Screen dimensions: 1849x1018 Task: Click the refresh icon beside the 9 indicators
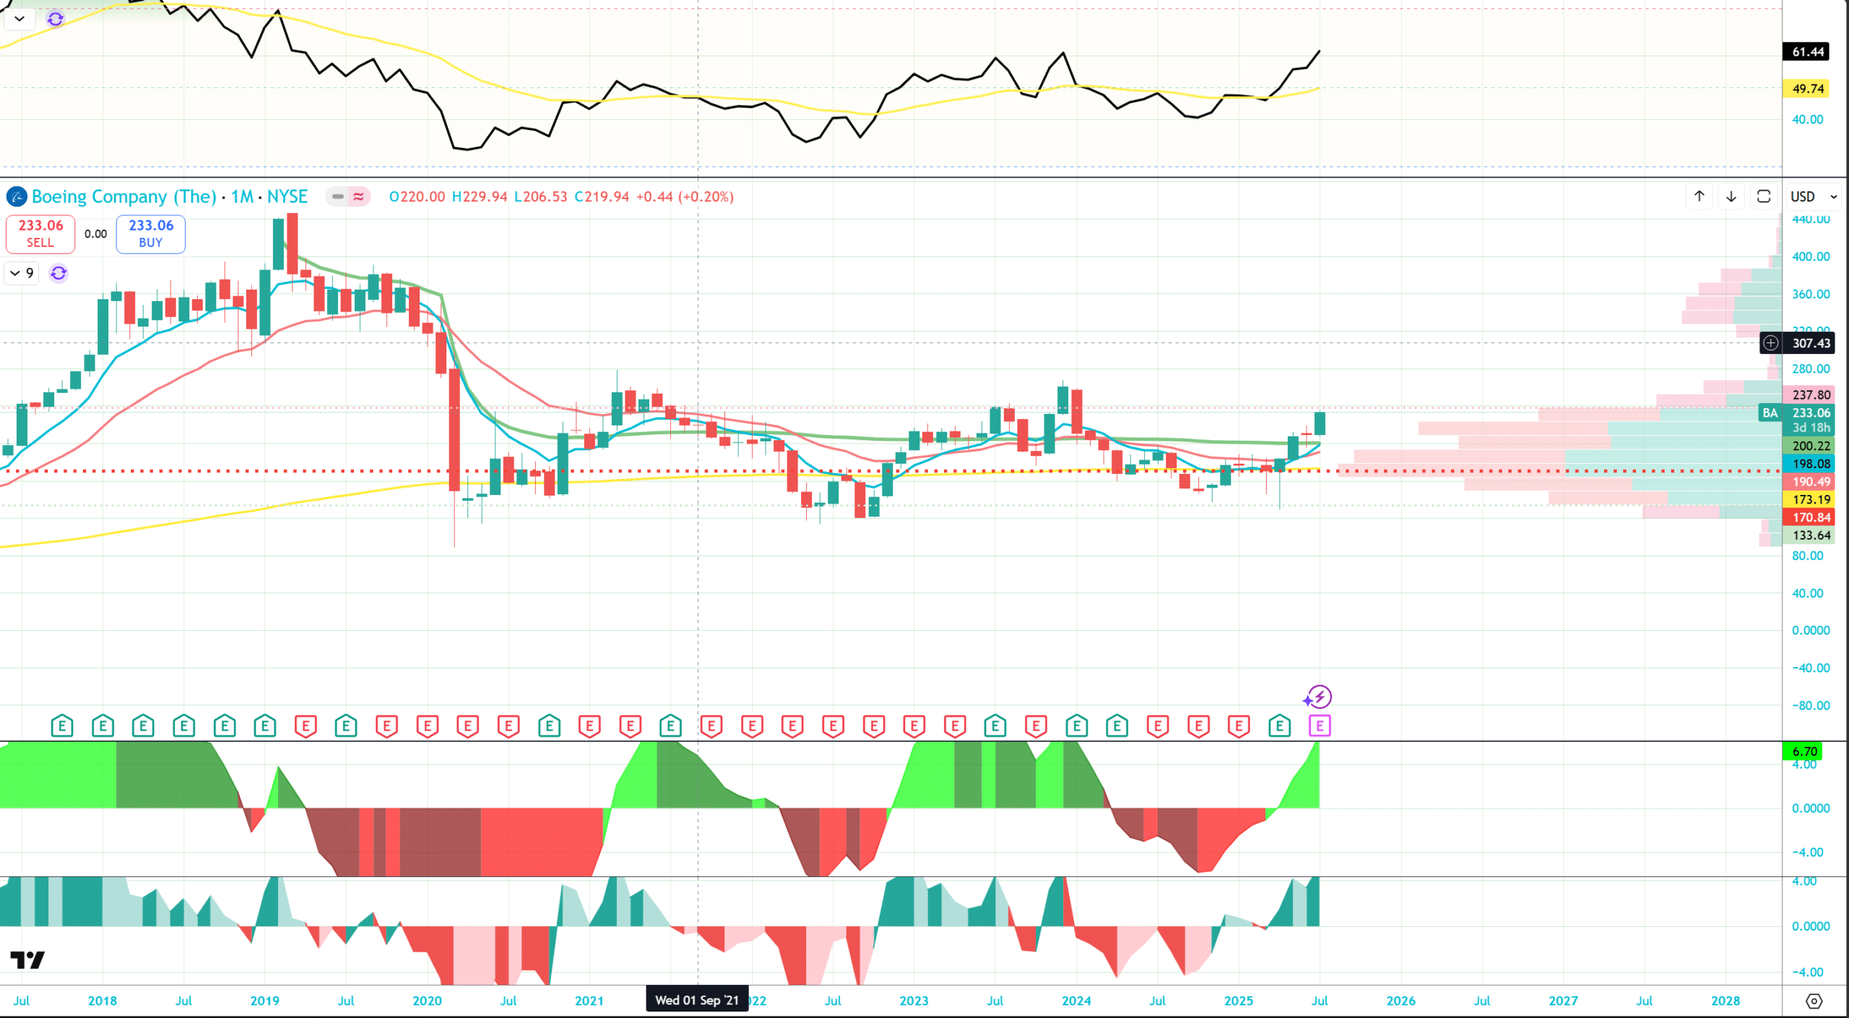point(59,273)
